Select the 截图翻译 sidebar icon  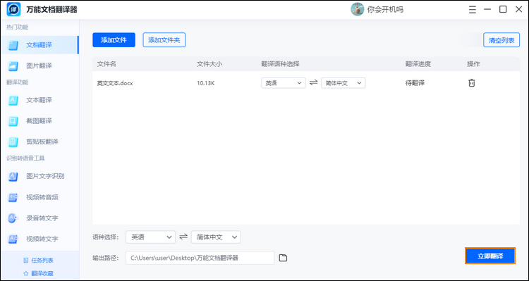coord(13,120)
